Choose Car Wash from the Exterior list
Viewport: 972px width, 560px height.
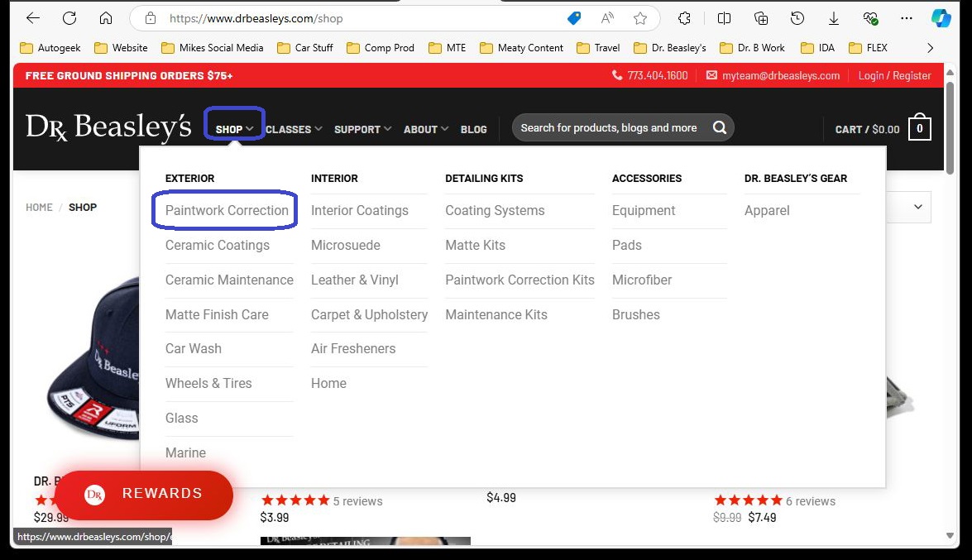point(194,348)
